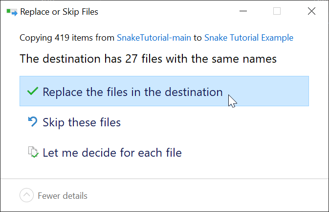Click the greyed-out maximize button
The image size is (329, 212).
point(277,11)
